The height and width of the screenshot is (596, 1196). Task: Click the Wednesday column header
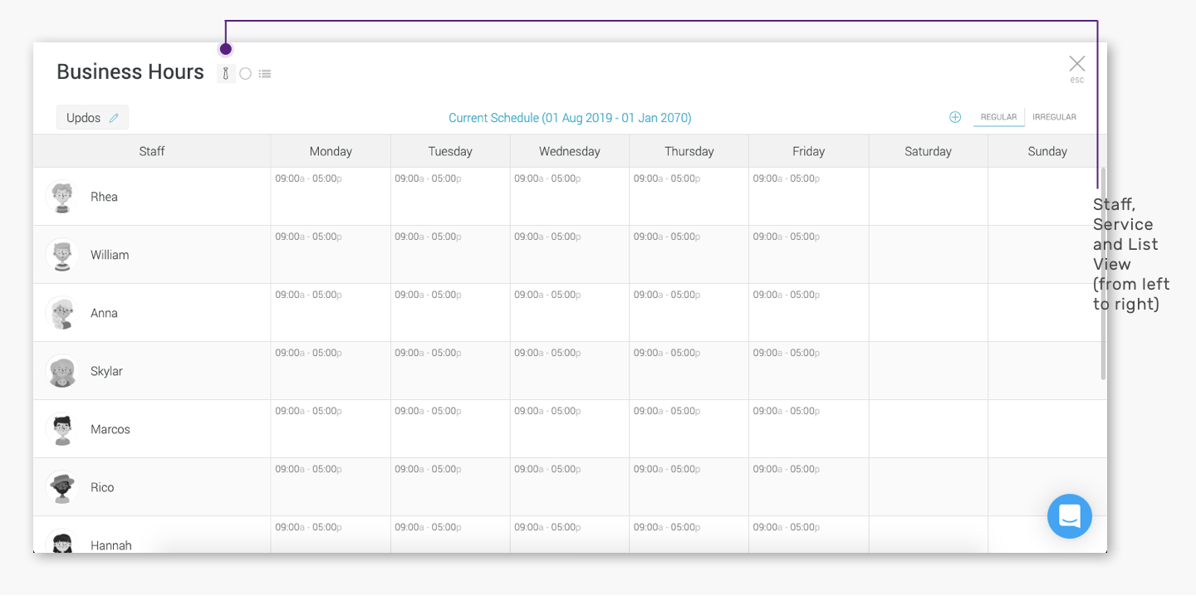click(570, 151)
